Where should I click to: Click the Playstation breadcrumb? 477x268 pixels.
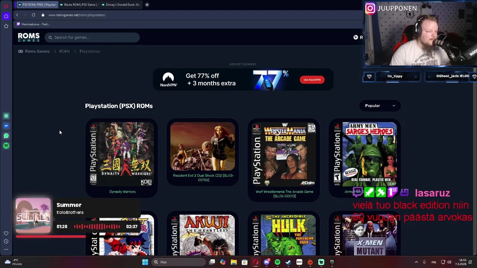tap(90, 51)
